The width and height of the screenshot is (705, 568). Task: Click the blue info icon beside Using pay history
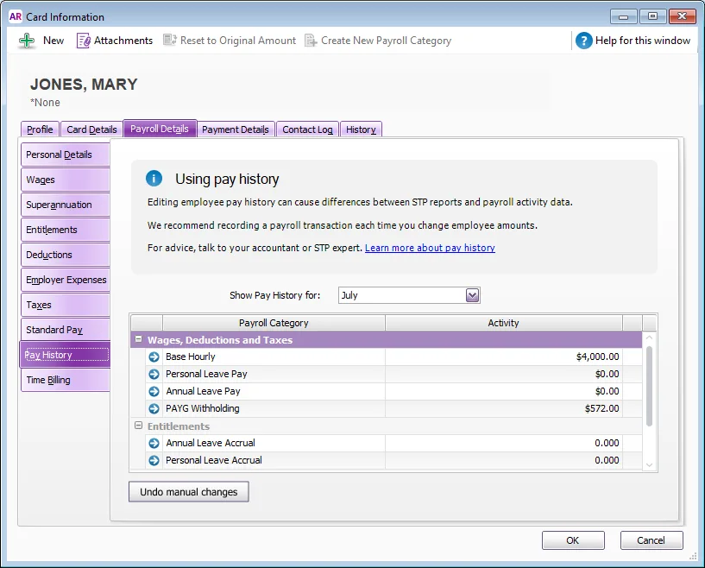[x=154, y=179]
